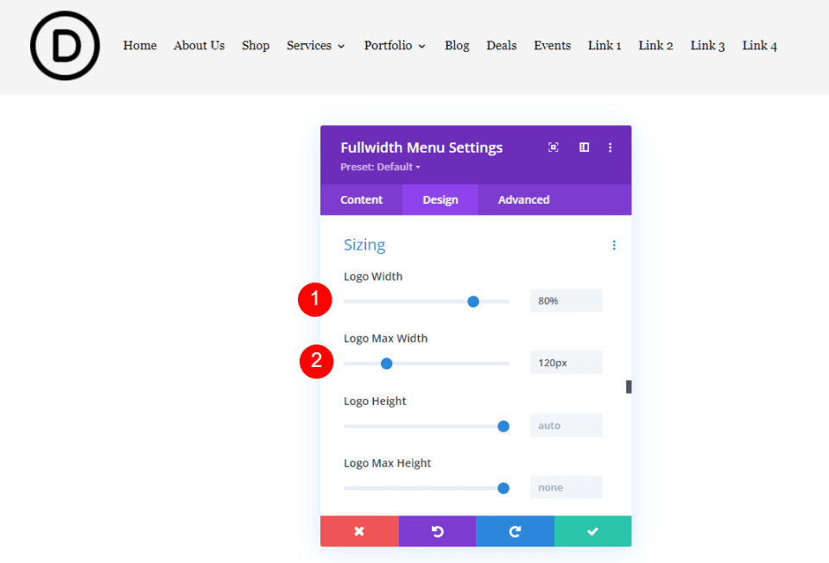
Task: Adjust the Logo Width slider
Action: 472,301
